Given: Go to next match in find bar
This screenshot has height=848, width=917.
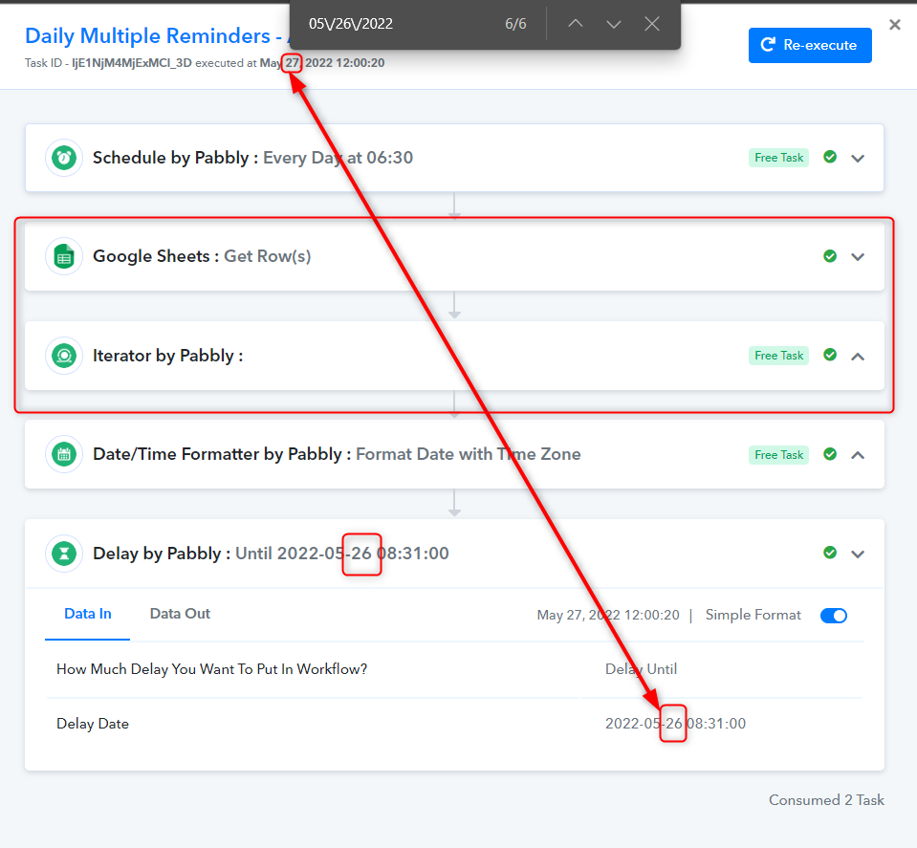Looking at the screenshot, I should 614,23.
